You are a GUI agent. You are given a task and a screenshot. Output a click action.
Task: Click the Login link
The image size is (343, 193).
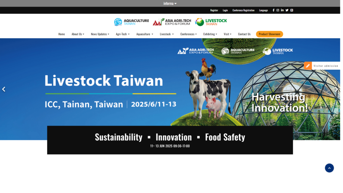[x=225, y=10]
